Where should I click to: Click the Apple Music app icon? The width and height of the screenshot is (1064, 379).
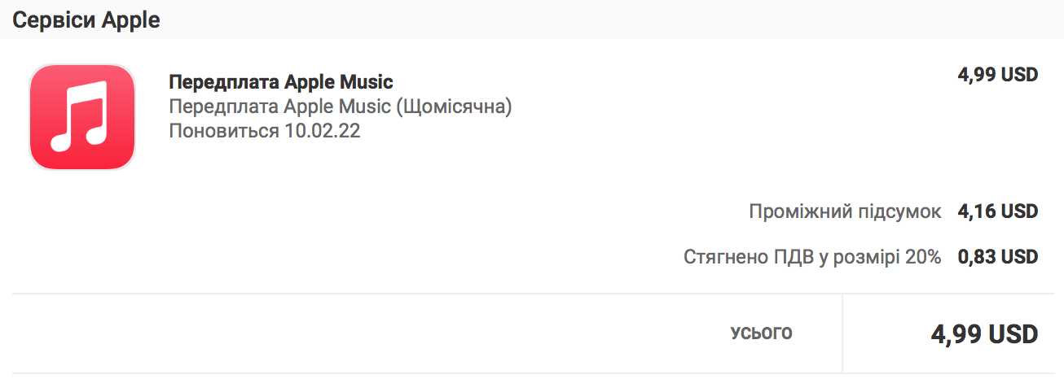(x=81, y=117)
